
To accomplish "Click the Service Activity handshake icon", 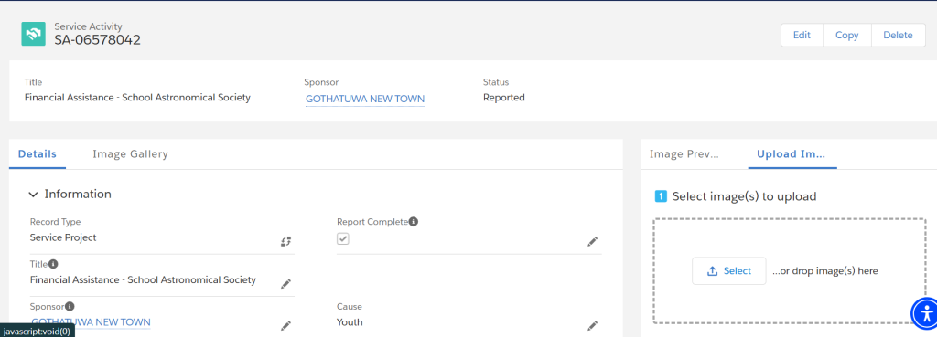I will [x=34, y=34].
